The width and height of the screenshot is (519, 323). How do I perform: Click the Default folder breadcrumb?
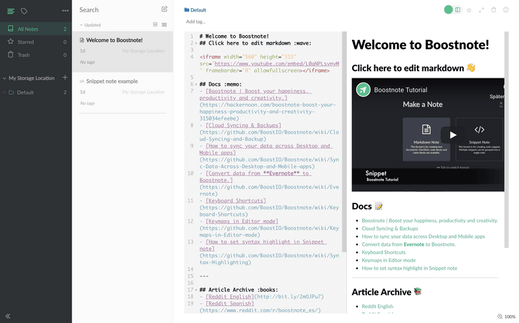(x=195, y=10)
